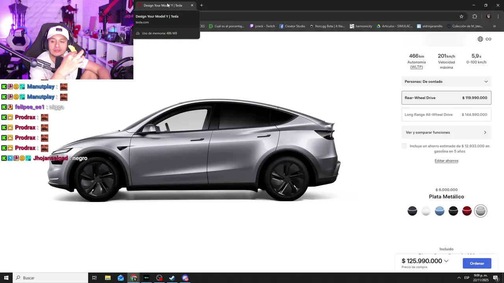Image resolution: width=504 pixels, height=283 pixels.
Task: Show hidden system tray icons
Action: pyautogui.click(x=459, y=278)
